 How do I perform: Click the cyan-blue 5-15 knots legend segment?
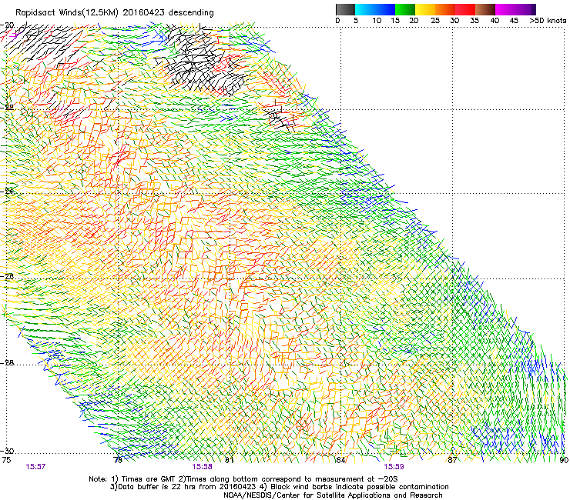(x=375, y=9)
